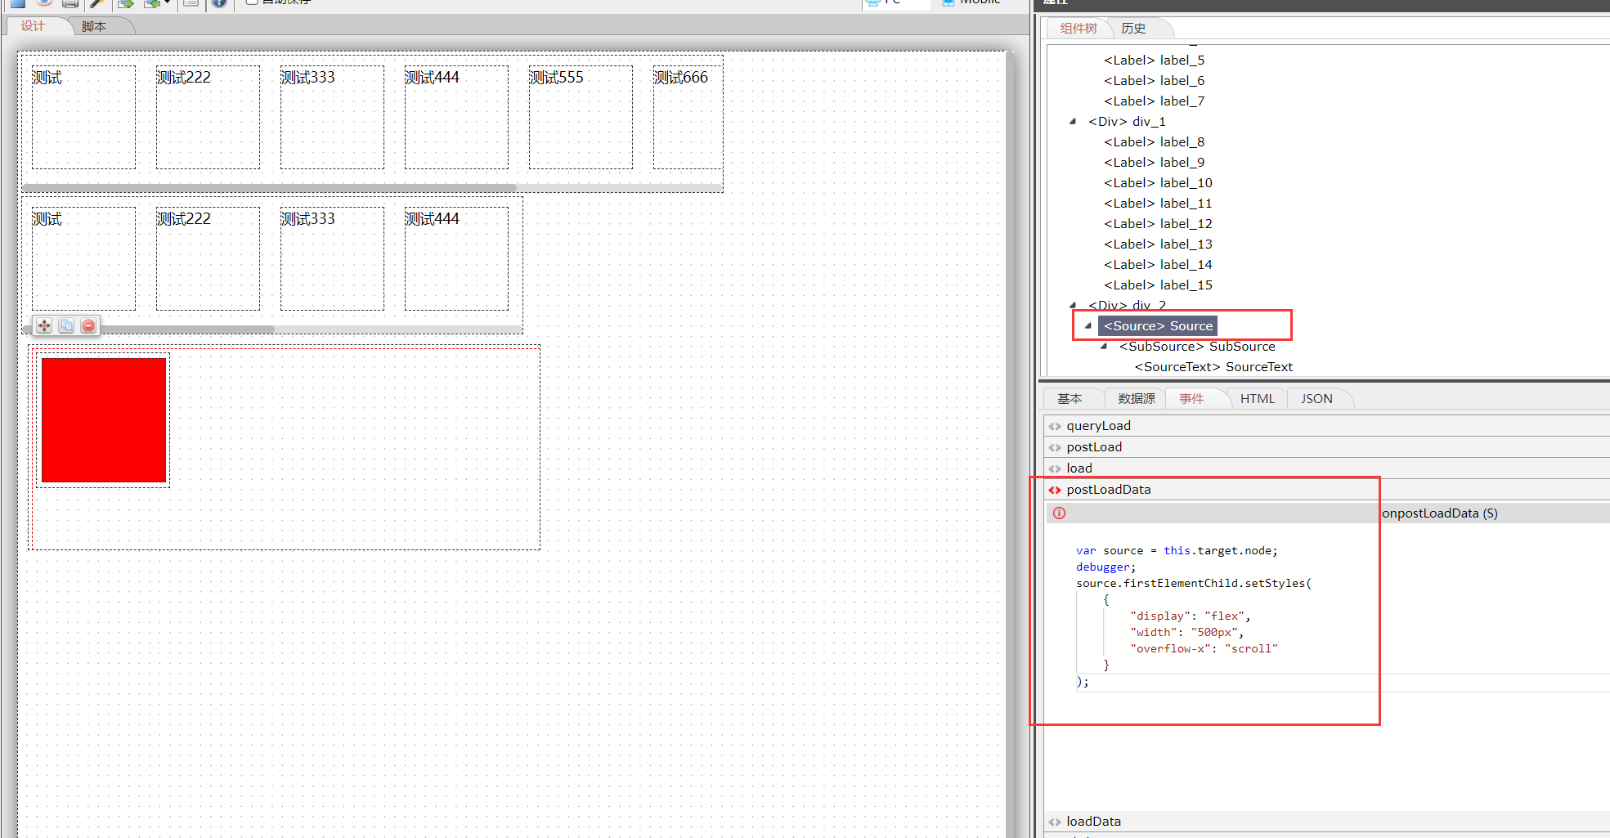Screen dimensions: 1610x838
Task: Collapse the SubSource tree node
Action: click(1104, 346)
